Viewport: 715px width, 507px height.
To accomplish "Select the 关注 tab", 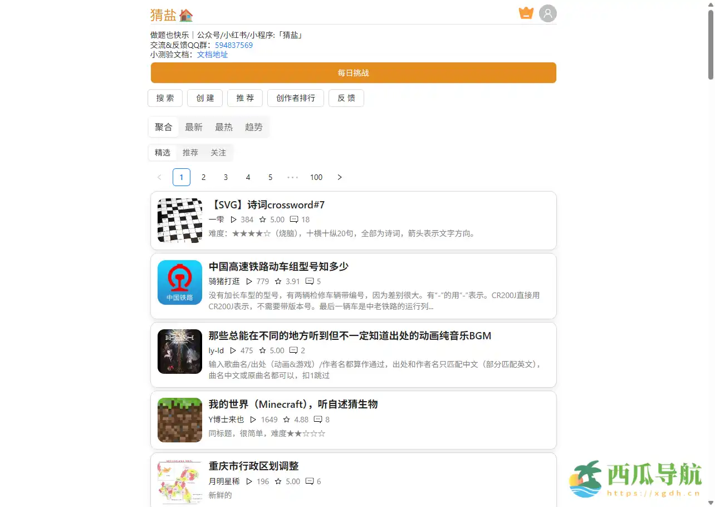I will point(218,152).
